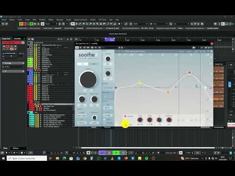Open the Touch automation mode dropdown
Screen dimensions: 235x176
click(51, 24)
